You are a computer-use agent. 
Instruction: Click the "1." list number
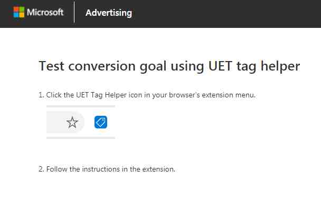41,95
